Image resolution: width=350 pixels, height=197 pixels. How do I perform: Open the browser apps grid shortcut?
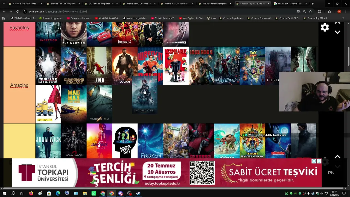[x=4, y=18]
